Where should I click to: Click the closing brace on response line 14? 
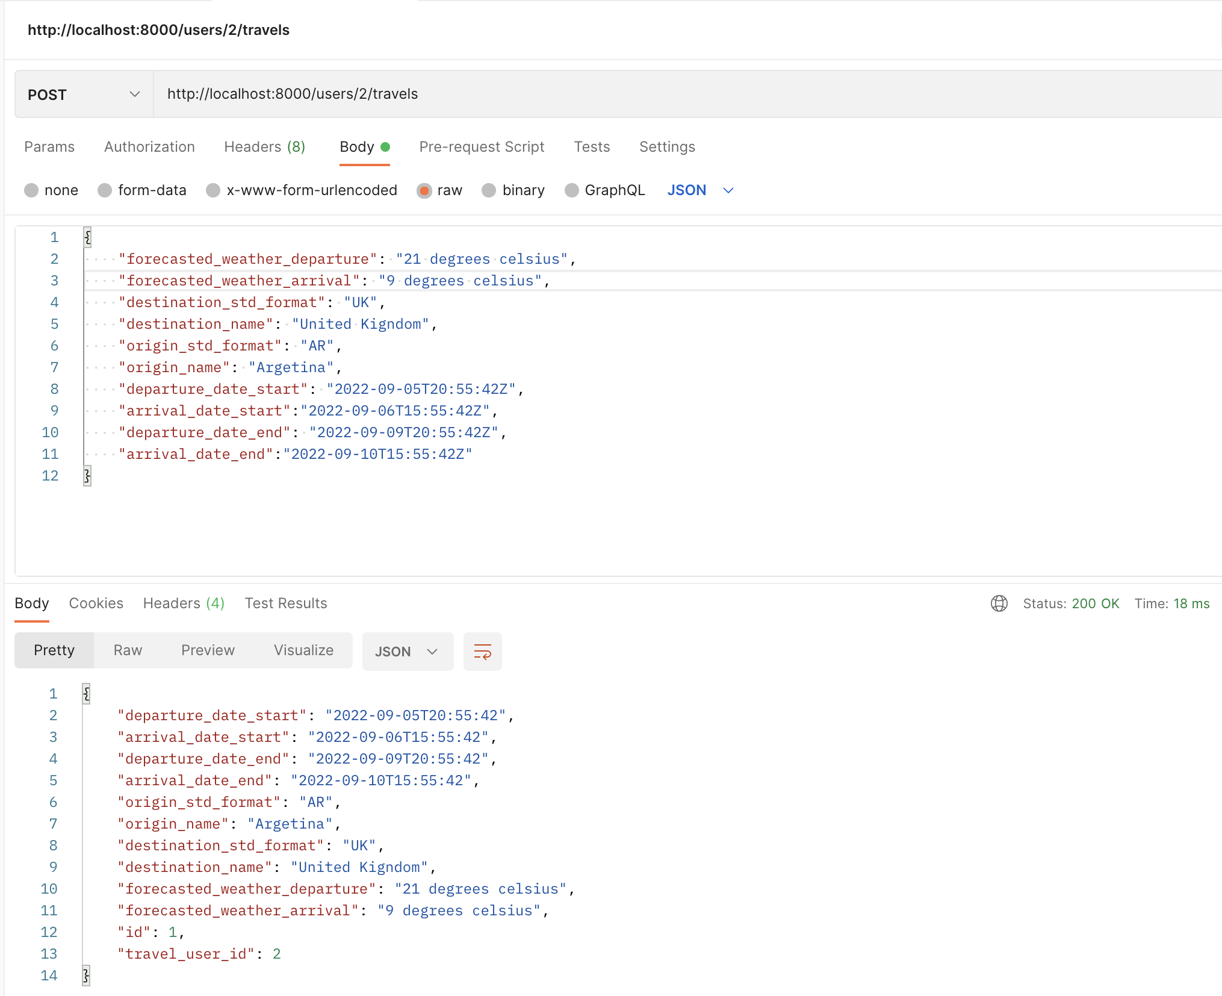[87, 976]
